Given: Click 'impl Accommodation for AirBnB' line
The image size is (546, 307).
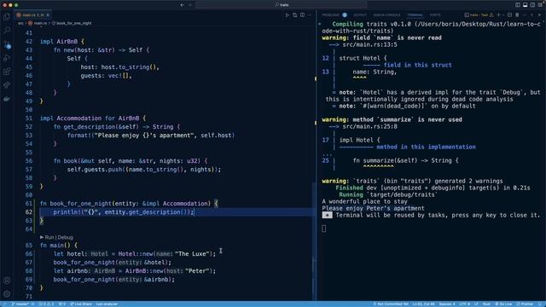Looking at the screenshot, I should point(93,119).
